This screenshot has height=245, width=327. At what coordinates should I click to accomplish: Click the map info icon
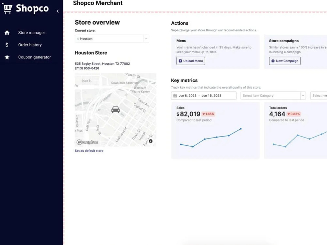point(150,141)
